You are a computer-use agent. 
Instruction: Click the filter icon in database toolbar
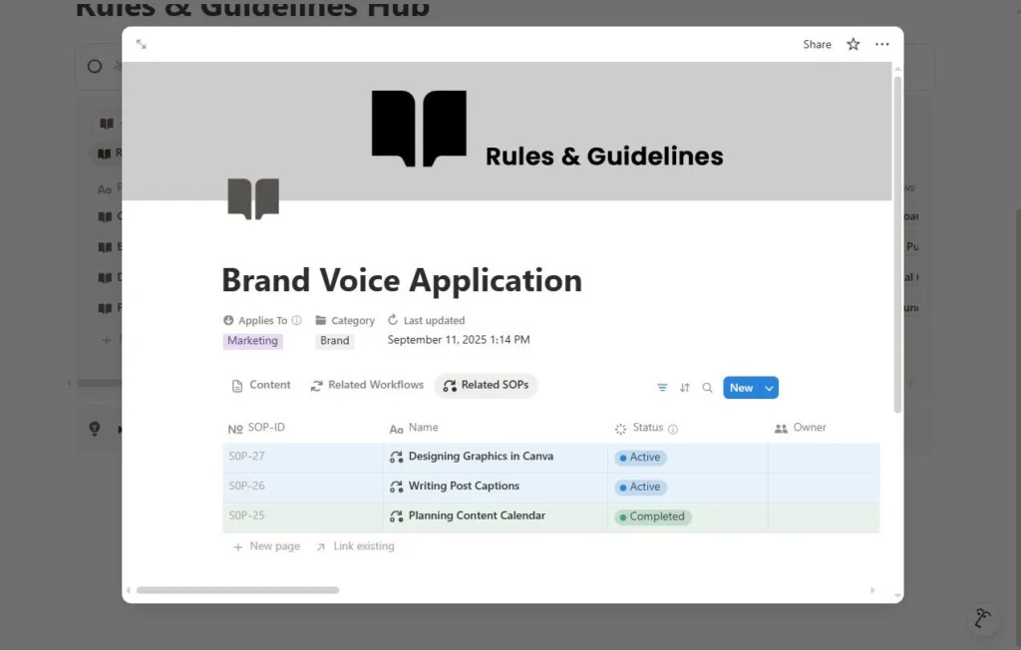point(662,388)
